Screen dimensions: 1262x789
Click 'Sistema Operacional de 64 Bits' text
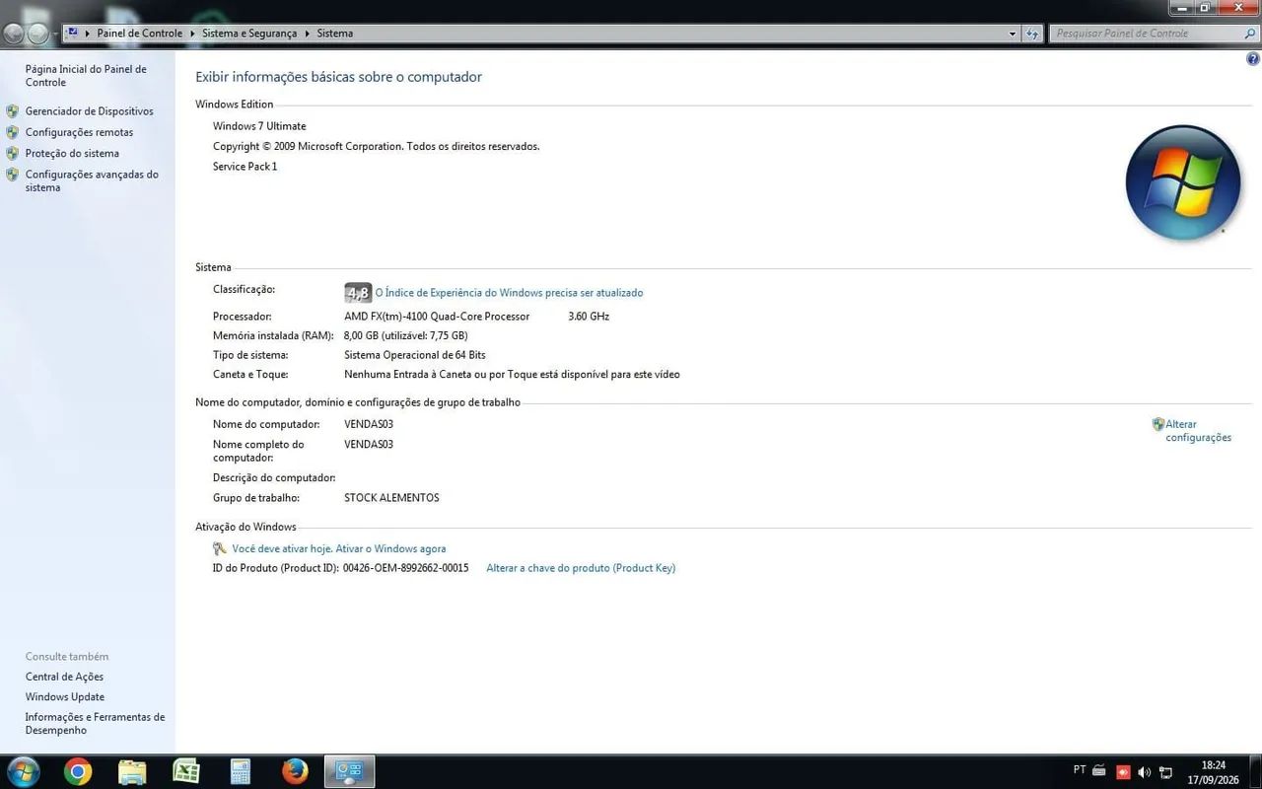coord(414,355)
